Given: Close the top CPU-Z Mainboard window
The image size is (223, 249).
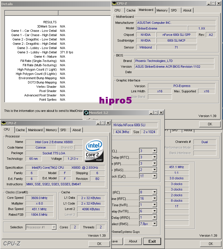Looking at the screenshot, I should click(x=219, y=3).
